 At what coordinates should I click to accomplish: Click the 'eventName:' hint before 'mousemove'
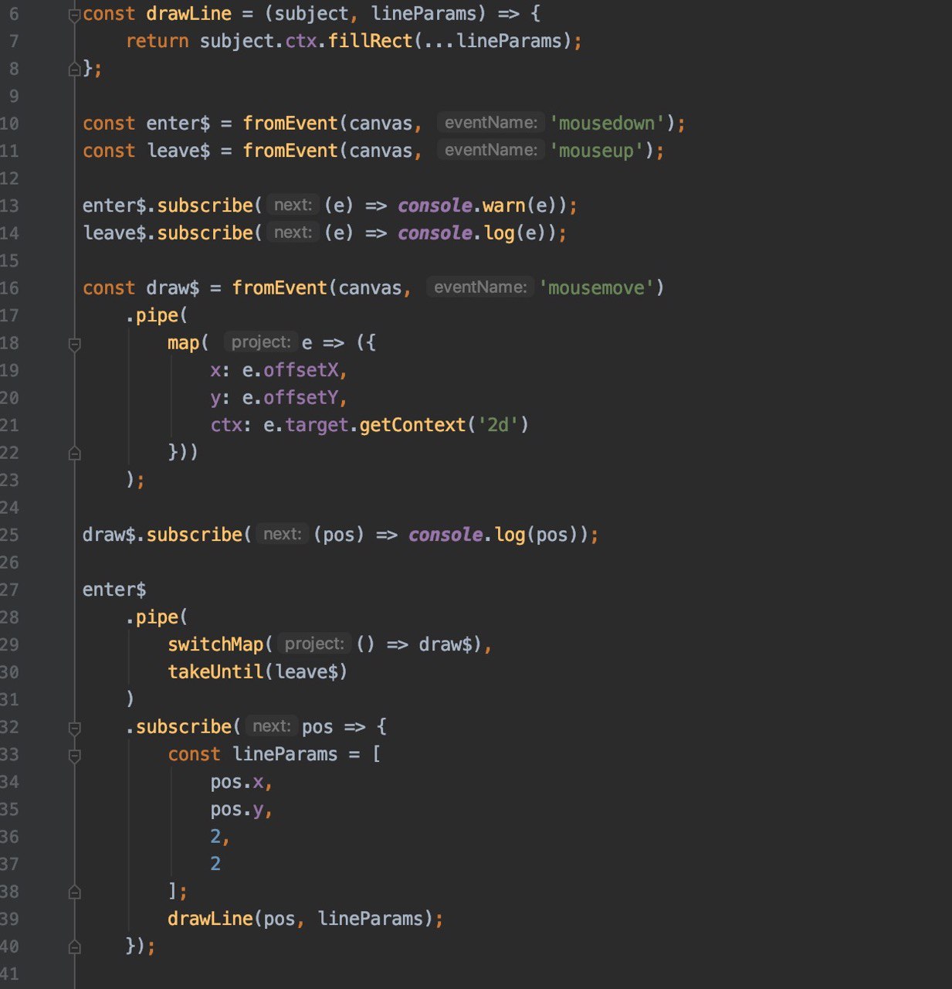pyautogui.click(x=479, y=287)
